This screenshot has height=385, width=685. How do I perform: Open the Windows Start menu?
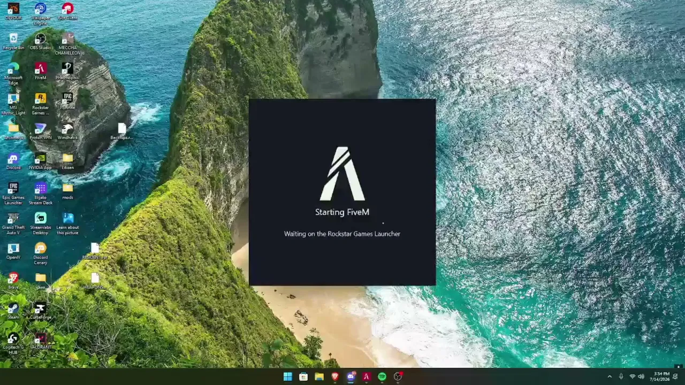(287, 376)
